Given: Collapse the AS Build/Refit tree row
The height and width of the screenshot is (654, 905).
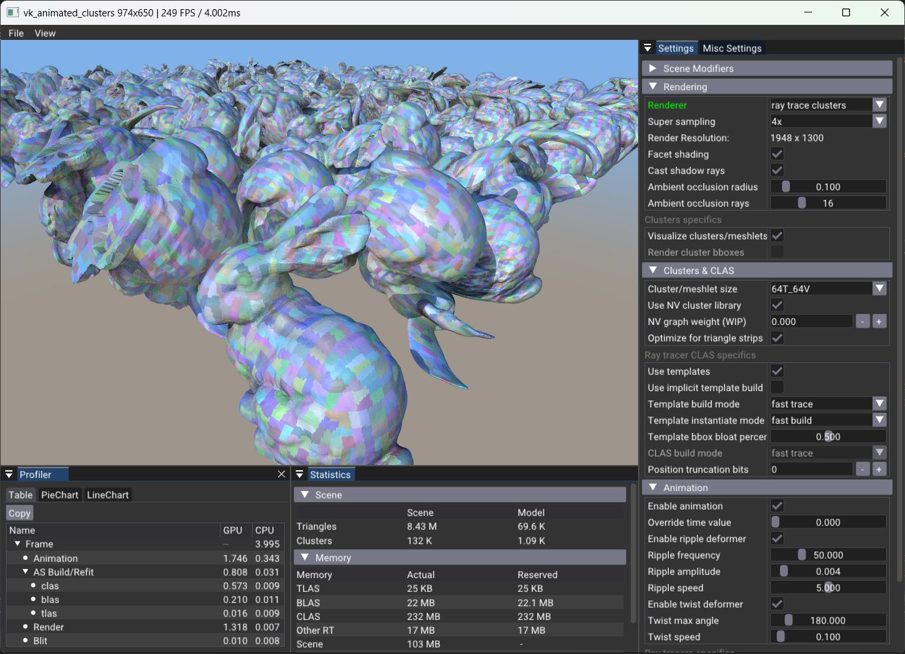Looking at the screenshot, I should pos(26,572).
